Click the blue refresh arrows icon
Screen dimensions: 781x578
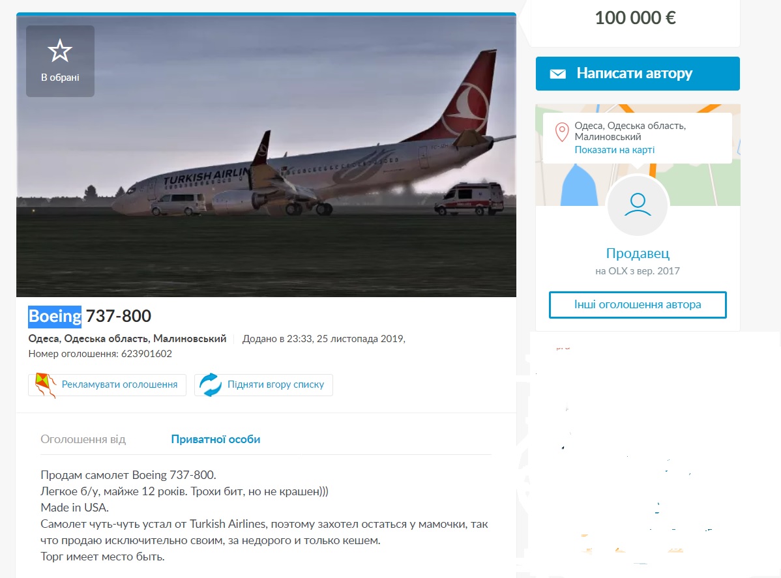211,385
